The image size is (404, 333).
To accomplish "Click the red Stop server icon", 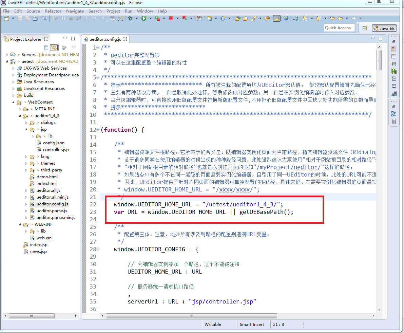I will tap(171, 18).
